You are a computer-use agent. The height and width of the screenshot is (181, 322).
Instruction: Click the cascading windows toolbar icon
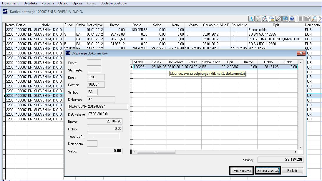click(272, 19)
